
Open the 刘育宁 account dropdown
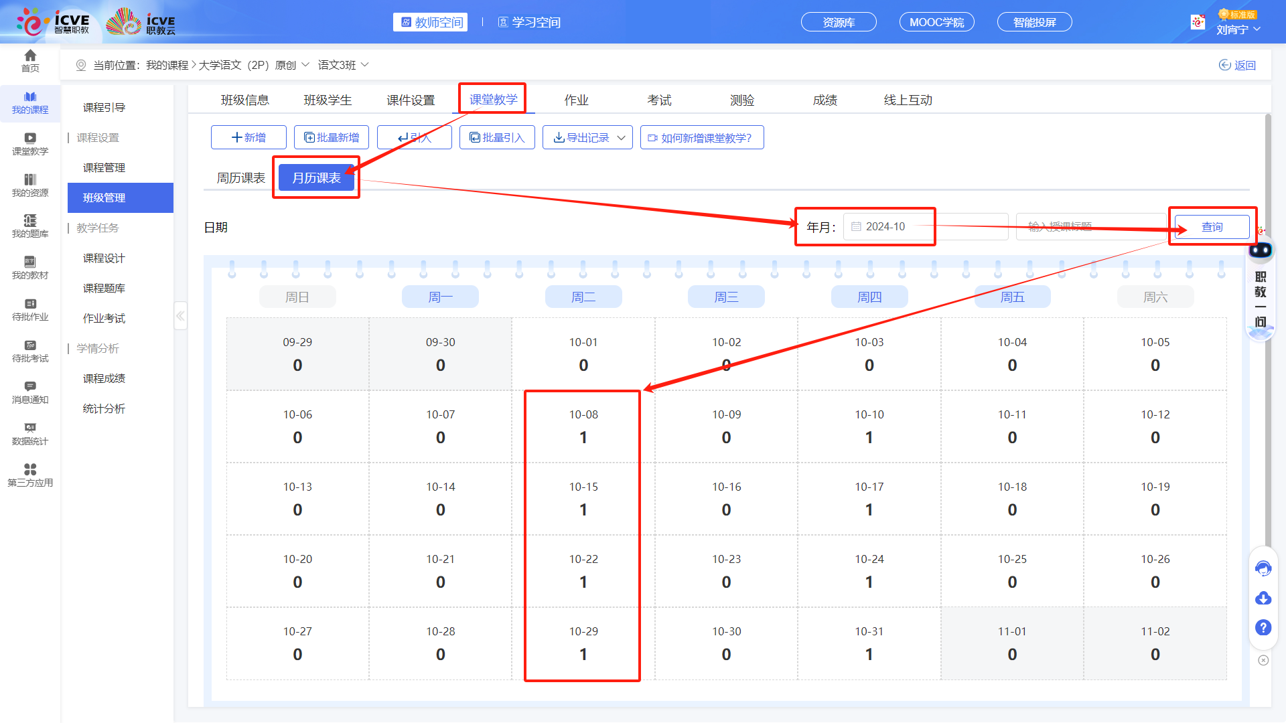click(x=1238, y=29)
